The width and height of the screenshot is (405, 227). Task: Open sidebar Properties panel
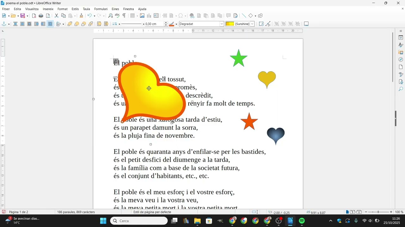coord(401,38)
